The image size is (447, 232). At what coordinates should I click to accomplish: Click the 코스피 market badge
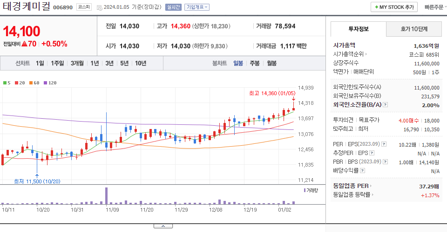pos(84,7)
